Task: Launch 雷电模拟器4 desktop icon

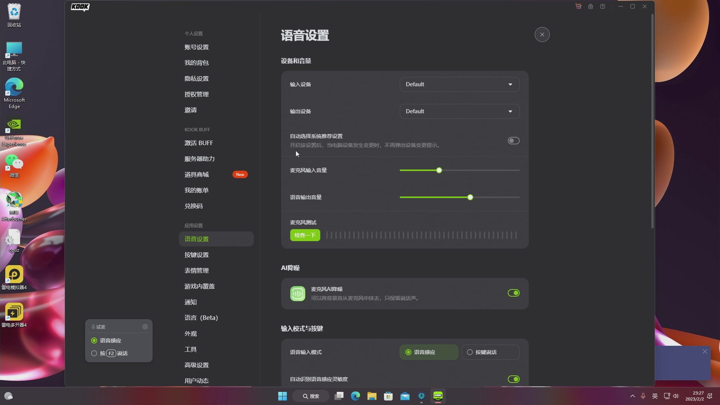Action: click(14, 278)
